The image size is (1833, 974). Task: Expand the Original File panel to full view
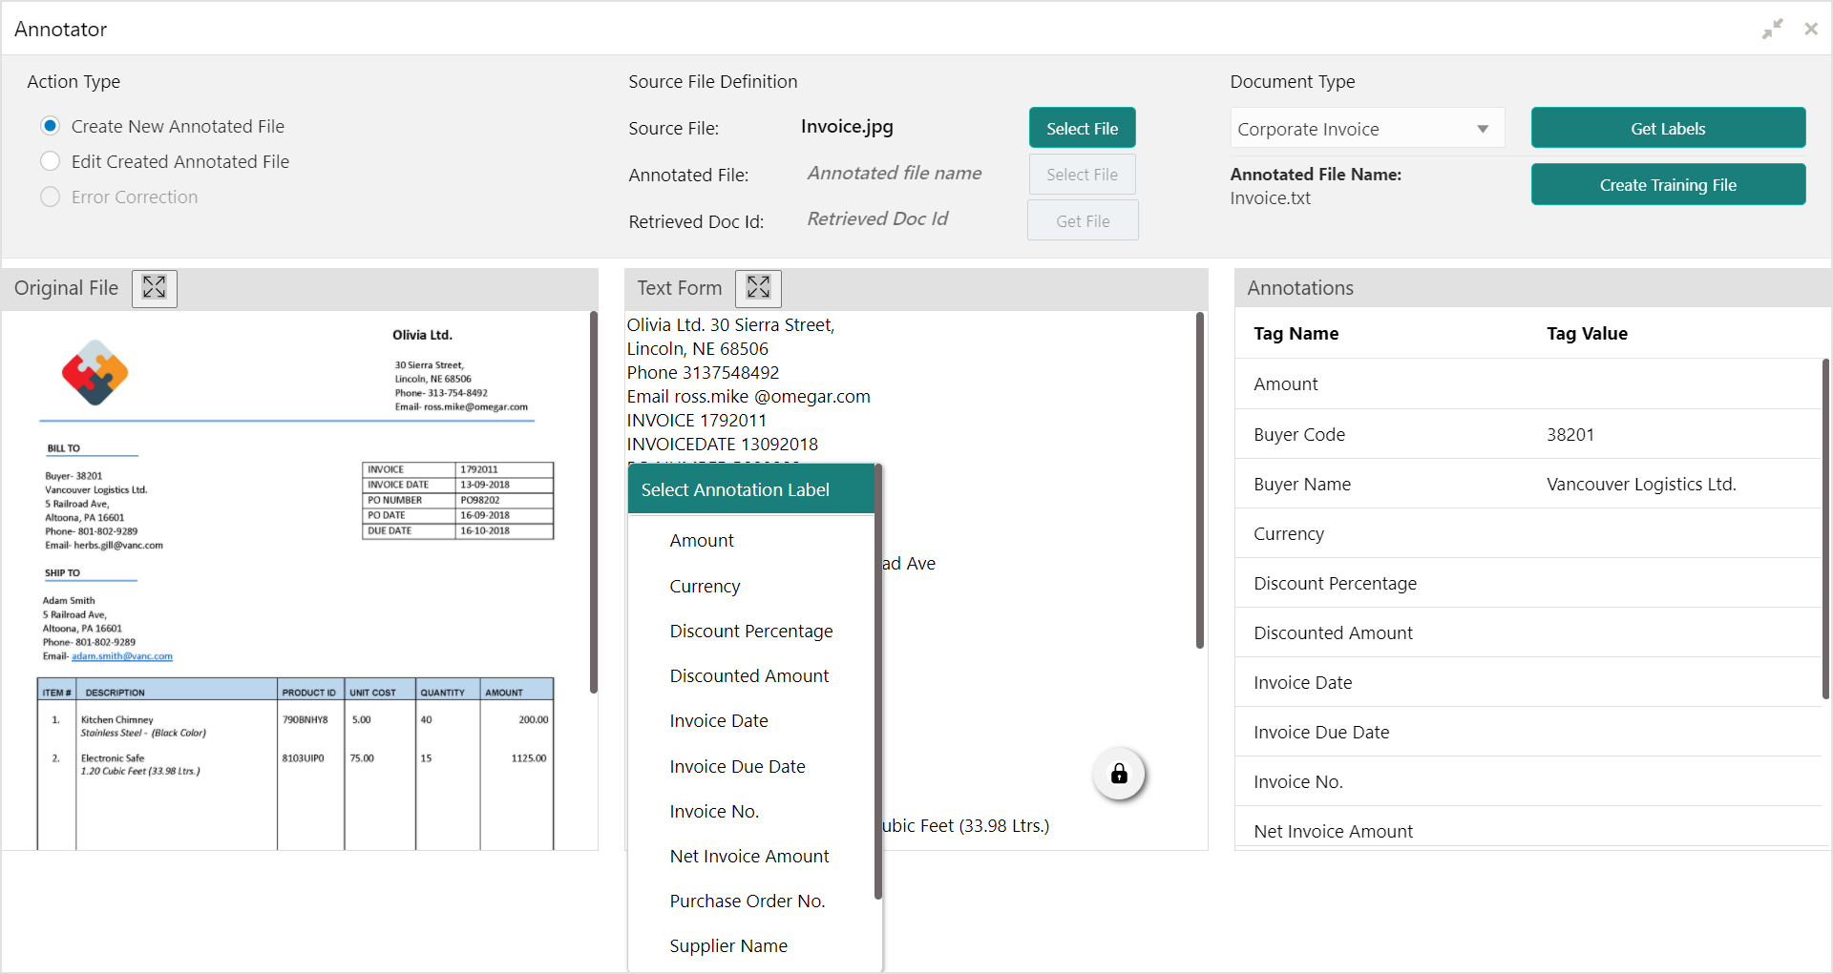154,287
